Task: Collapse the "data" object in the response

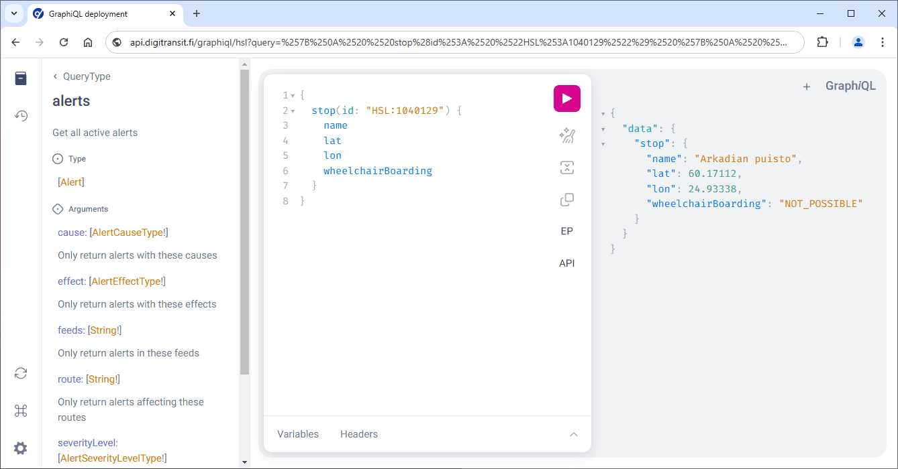Action: pyautogui.click(x=603, y=129)
